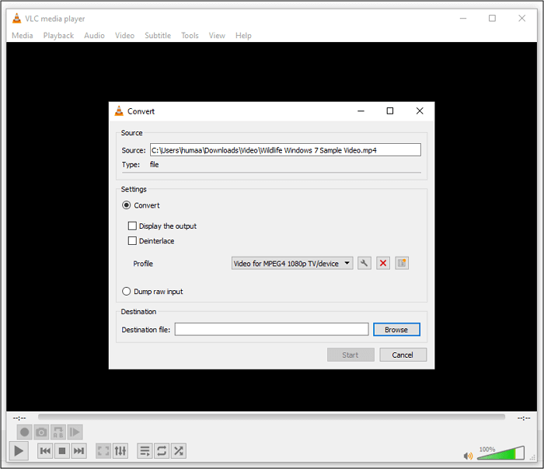This screenshot has width=544, height=469.
Task: Click the 'file' type value text
Action: [x=155, y=165]
